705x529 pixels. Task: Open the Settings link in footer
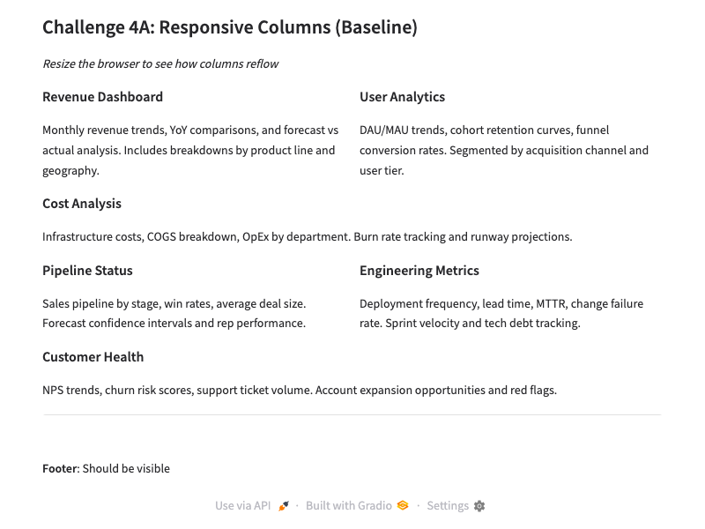(x=448, y=506)
